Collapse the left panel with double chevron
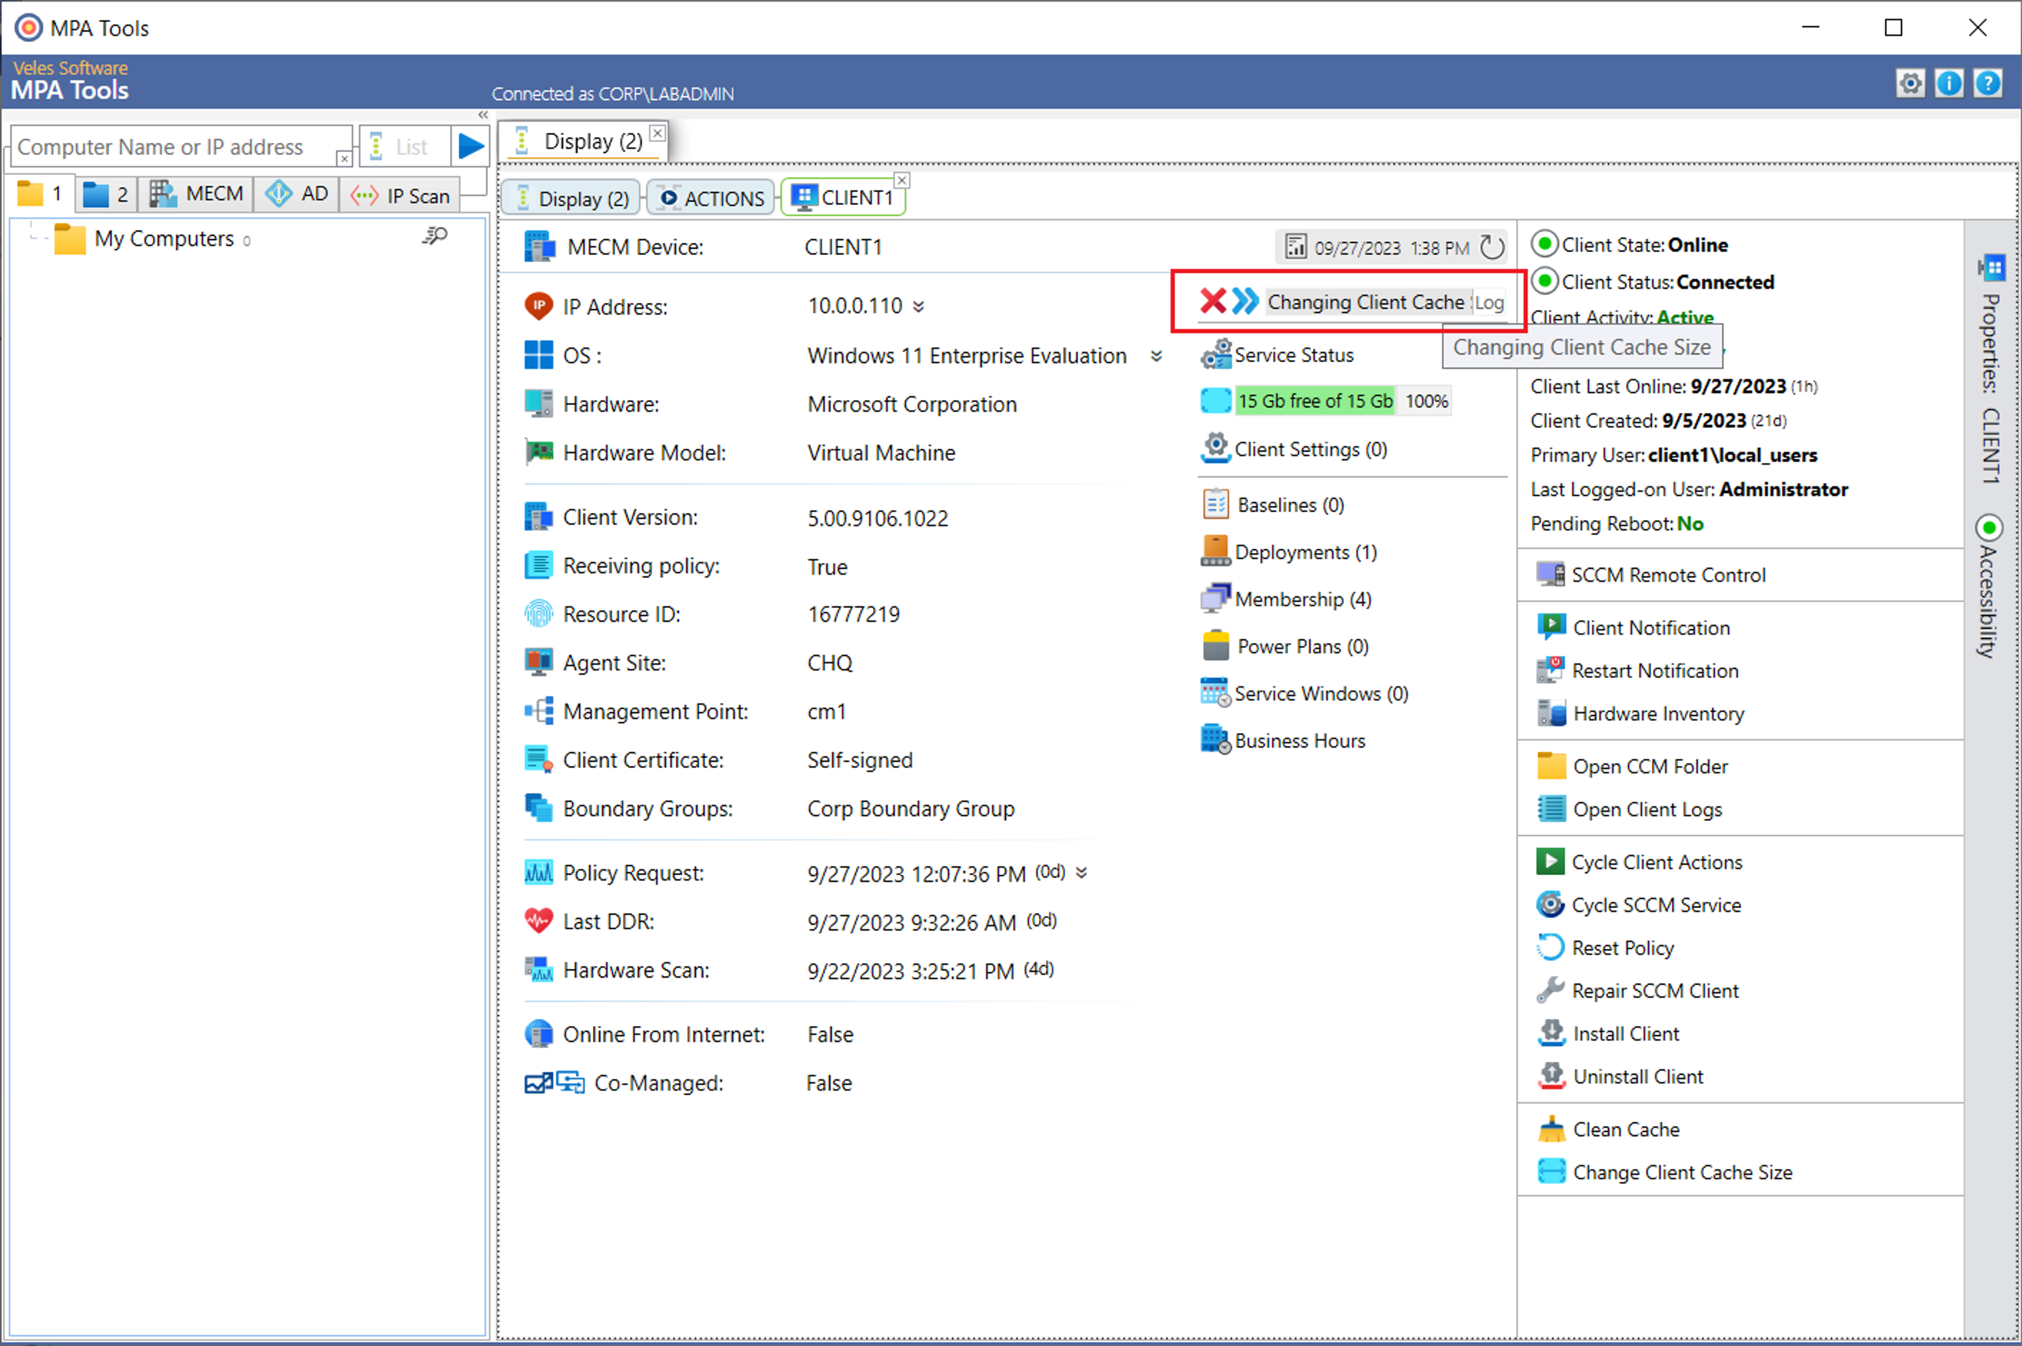The width and height of the screenshot is (2022, 1346). (x=483, y=115)
